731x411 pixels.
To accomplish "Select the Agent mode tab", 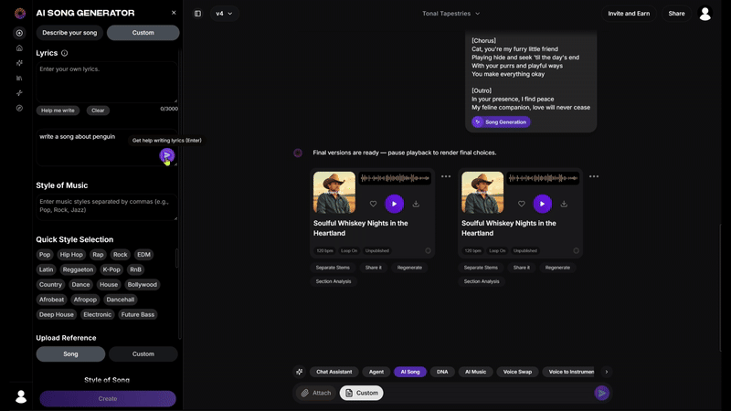I will point(376,372).
